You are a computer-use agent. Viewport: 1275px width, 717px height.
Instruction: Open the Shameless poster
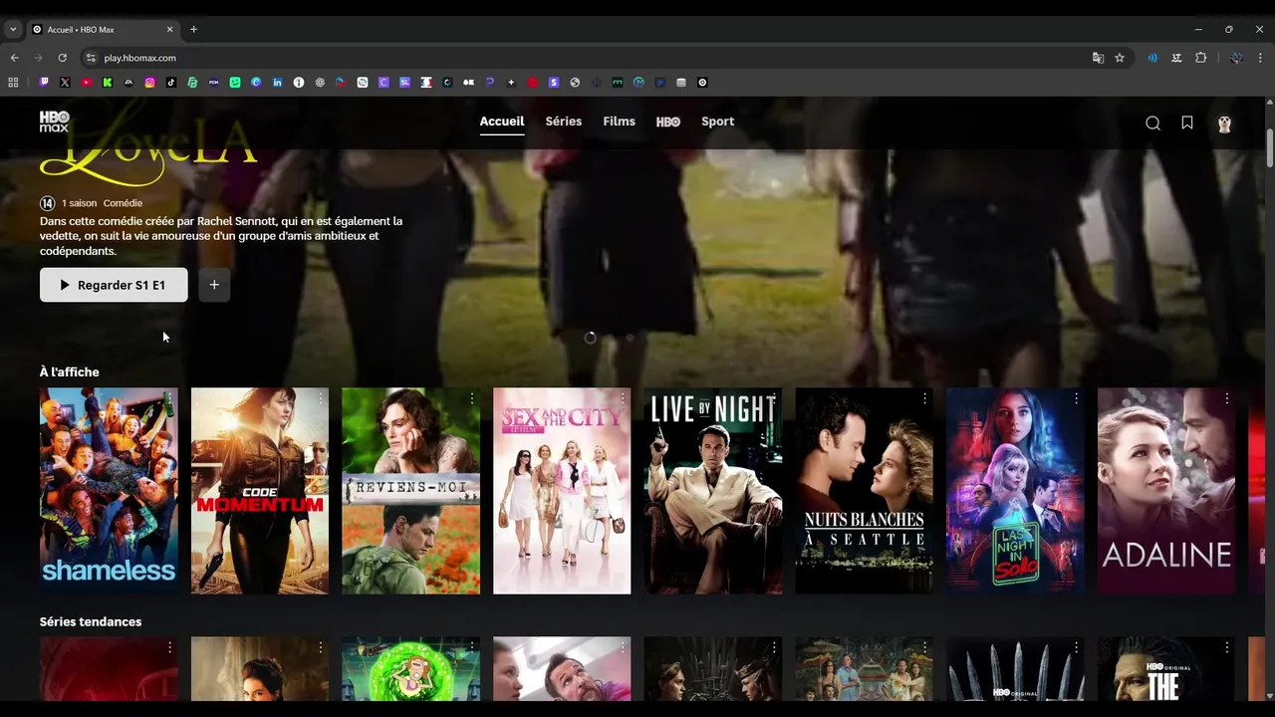(x=109, y=491)
